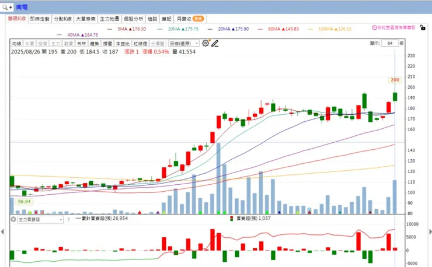Switch to the 即時走勢 tab

(40, 19)
